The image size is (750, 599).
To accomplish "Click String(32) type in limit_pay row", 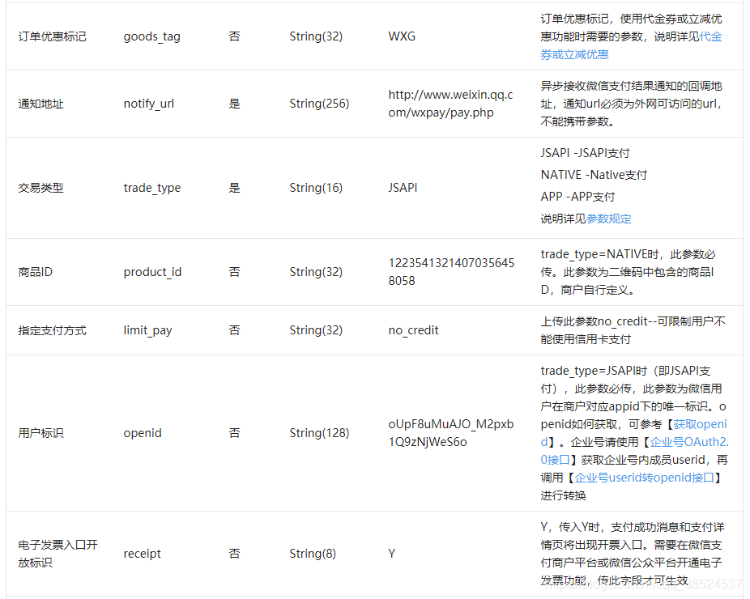I will tap(316, 330).
